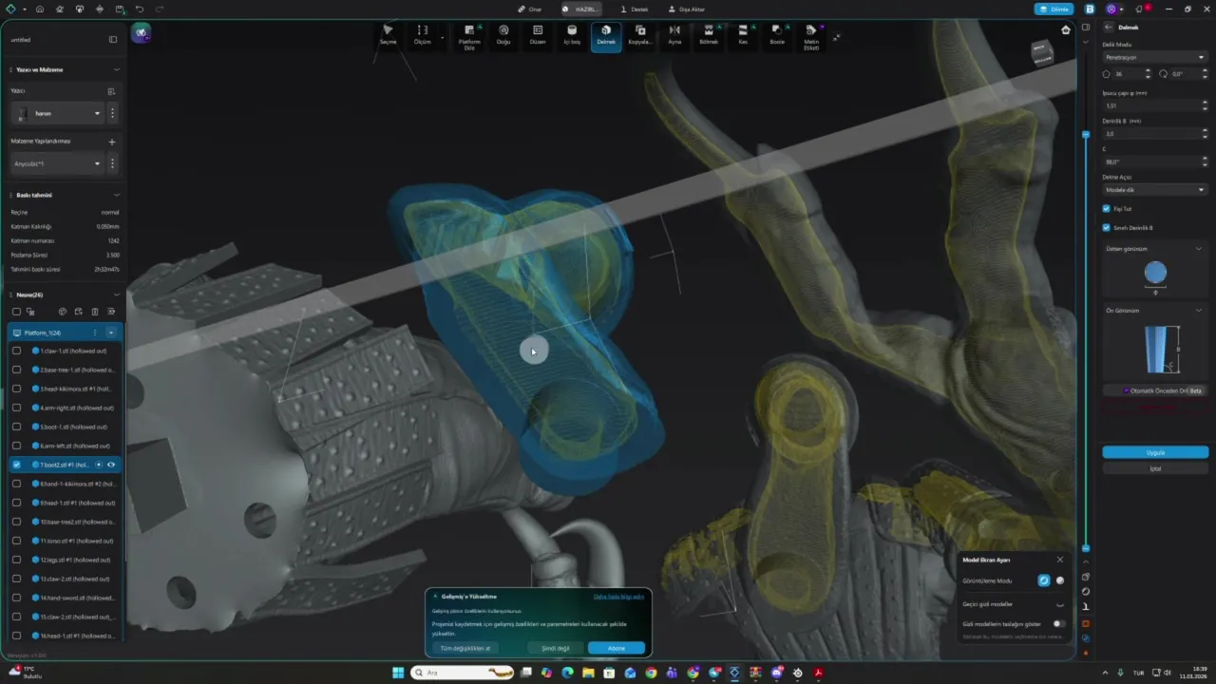Click the Platform Ekle tool
Viewport: 1216px width, 684px height.
[469, 37]
